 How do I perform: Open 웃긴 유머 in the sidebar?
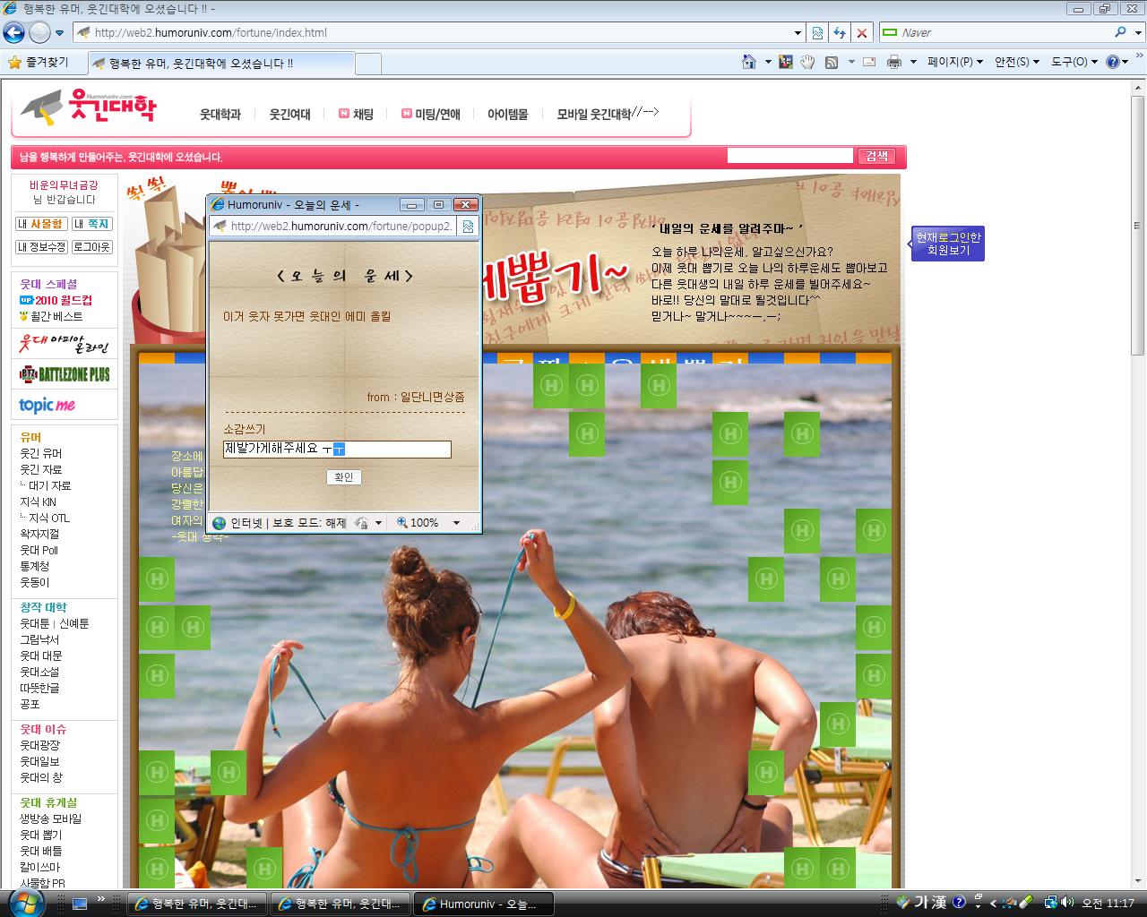(41, 453)
